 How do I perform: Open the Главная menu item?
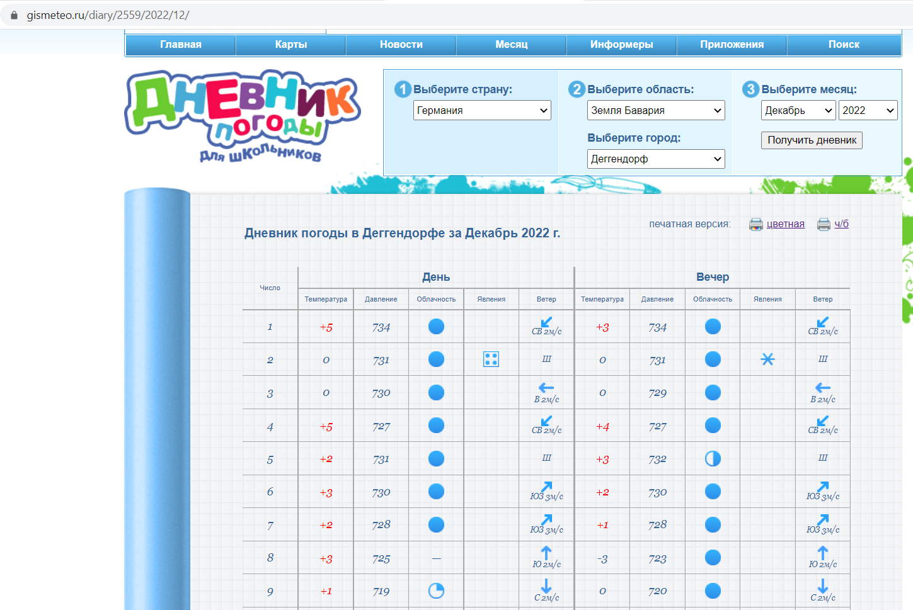click(181, 45)
